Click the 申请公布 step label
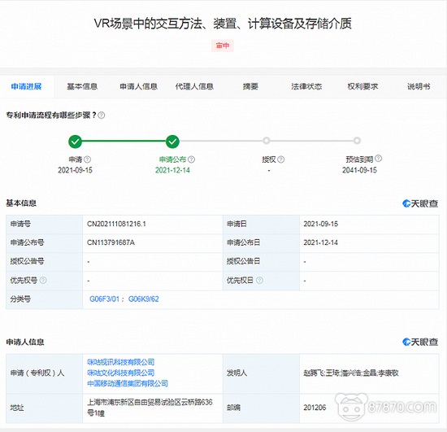 click(173, 159)
